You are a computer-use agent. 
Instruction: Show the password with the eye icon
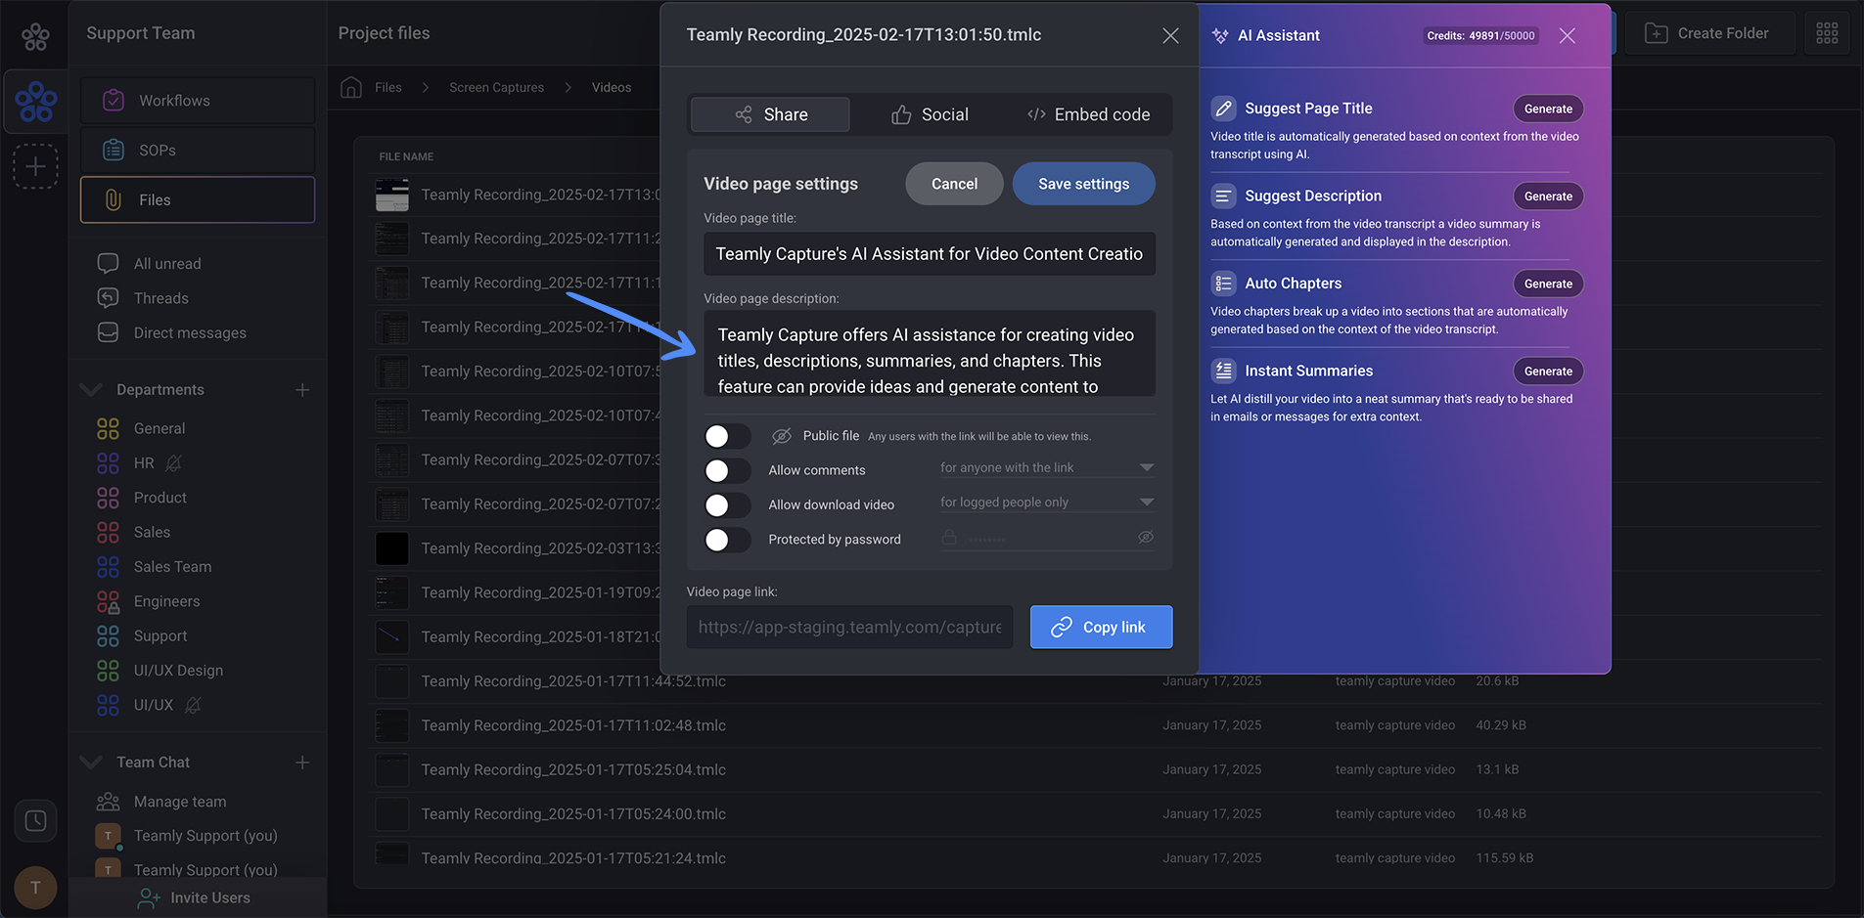(x=1146, y=537)
